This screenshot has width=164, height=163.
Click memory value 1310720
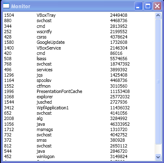119,129
